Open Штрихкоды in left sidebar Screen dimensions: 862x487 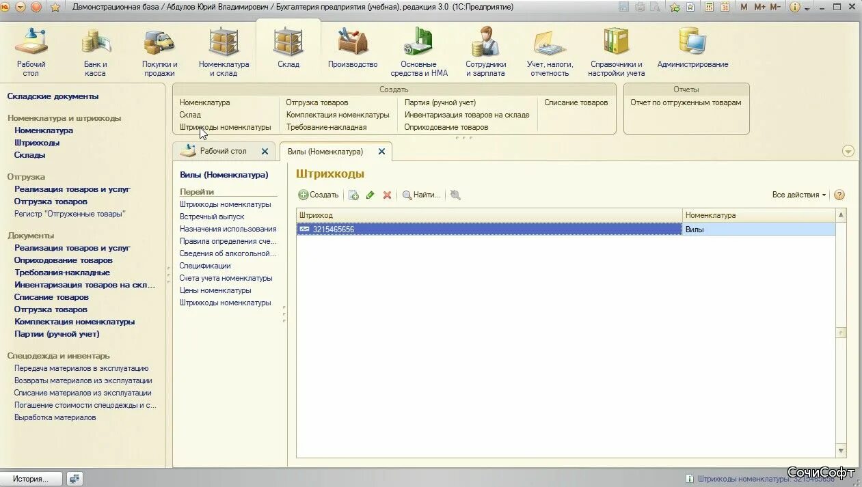[37, 143]
